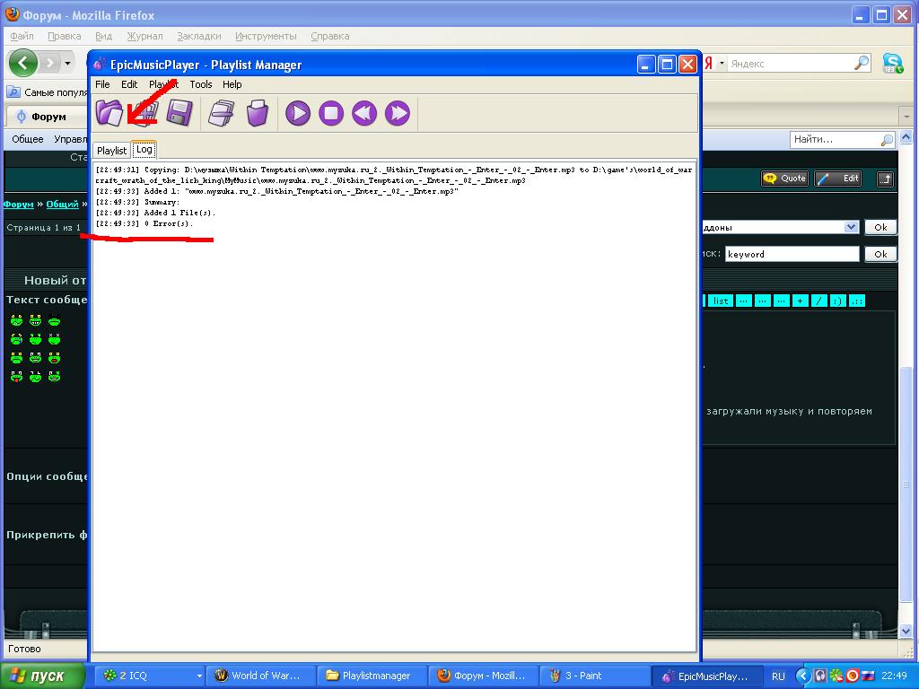Switch to the Playlist tab

point(112,150)
